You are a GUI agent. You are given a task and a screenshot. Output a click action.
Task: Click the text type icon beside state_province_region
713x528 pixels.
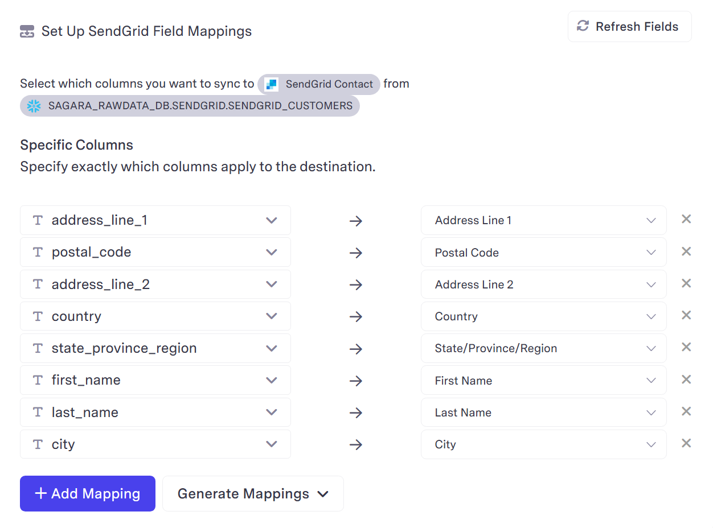(38, 348)
